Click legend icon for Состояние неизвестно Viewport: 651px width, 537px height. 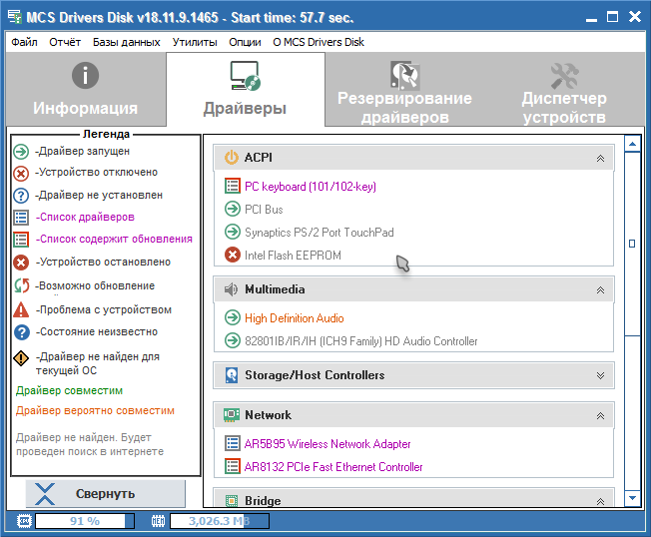point(22,332)
